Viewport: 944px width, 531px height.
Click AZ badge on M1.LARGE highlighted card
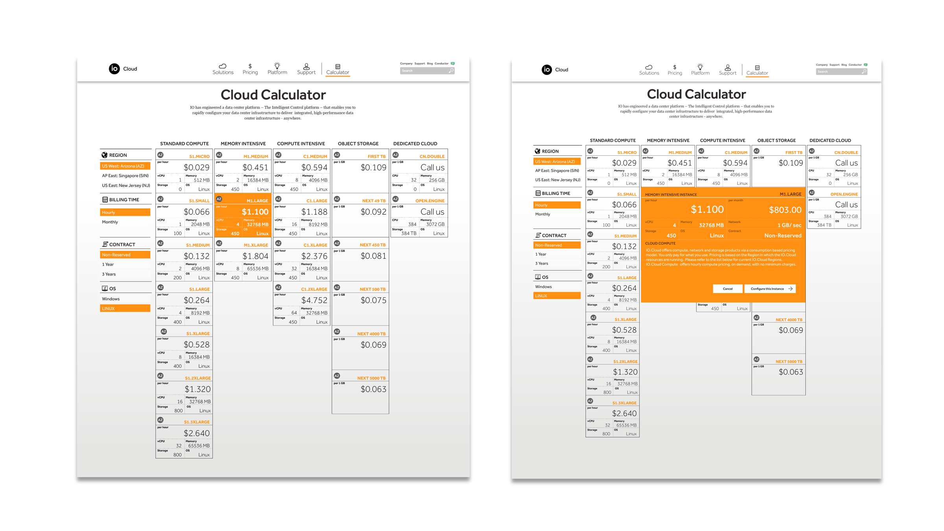click(x=219, y=199)
